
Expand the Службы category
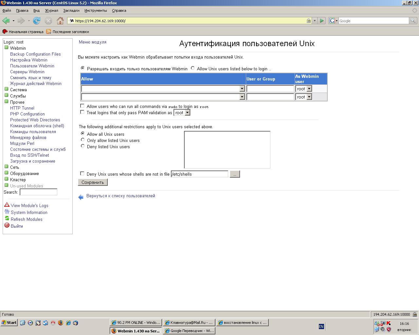click(x=6, y=95)
